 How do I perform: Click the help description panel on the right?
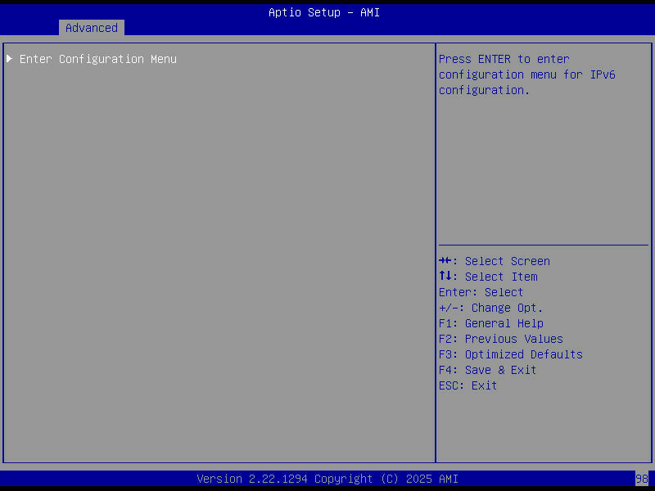(x=543, y=164)
